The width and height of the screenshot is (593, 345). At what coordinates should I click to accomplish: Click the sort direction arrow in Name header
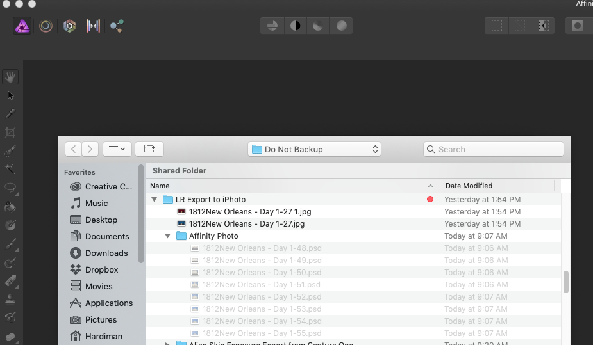coord(430,186)
